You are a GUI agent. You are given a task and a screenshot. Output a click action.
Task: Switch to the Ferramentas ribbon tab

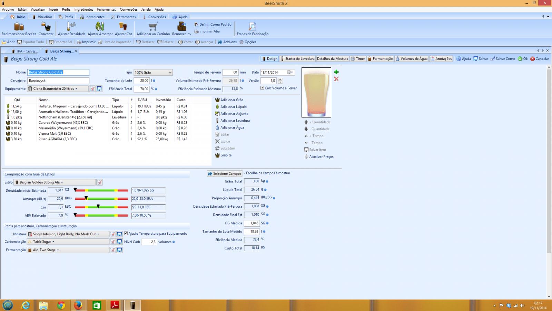pyautogui.click(x=123, y=17)
